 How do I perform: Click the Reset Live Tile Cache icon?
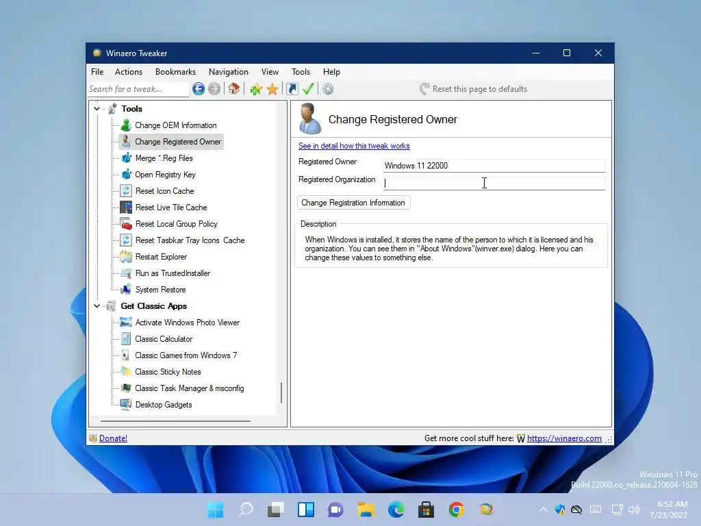[x=126, y=208]
